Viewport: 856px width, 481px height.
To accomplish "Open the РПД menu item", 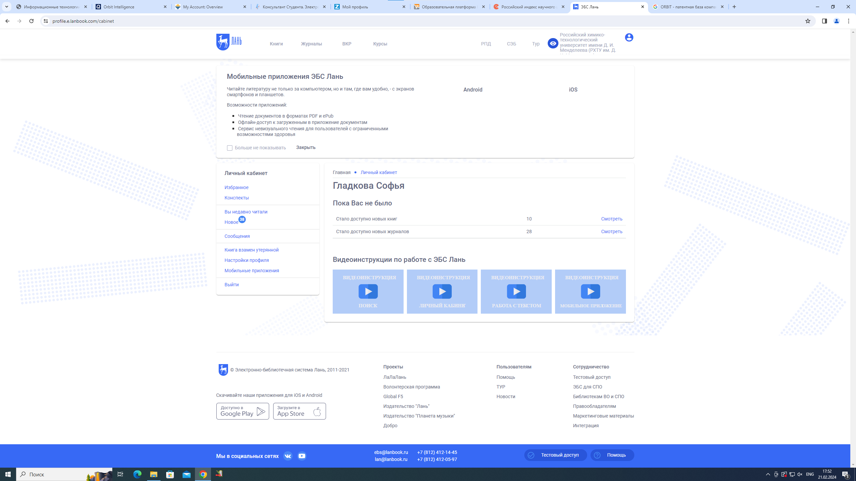I will pyautogui.click(x=486, y=44).
